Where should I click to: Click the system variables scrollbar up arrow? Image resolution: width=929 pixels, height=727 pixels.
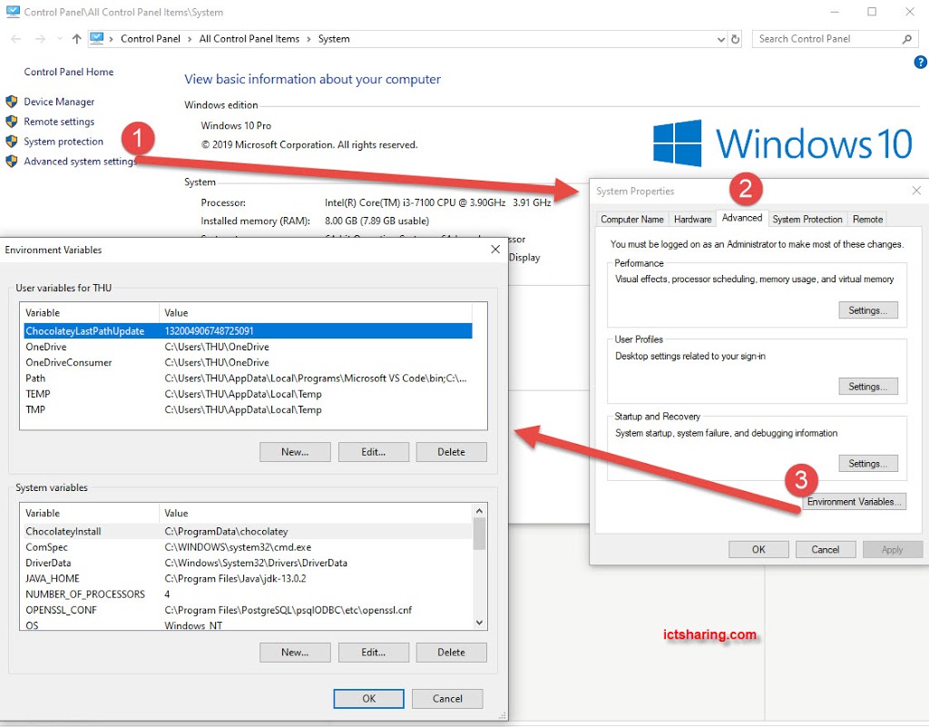pos(479,511)
